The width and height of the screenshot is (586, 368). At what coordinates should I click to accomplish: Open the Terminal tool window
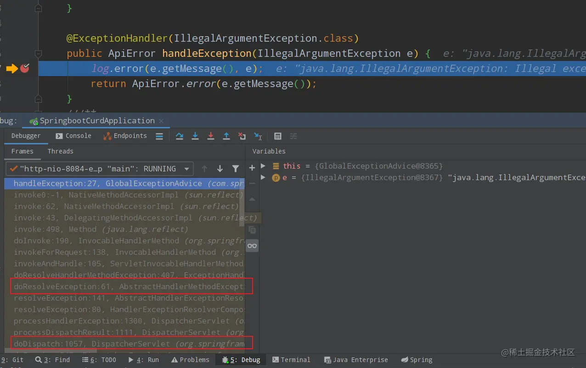[x=291, y=360]
